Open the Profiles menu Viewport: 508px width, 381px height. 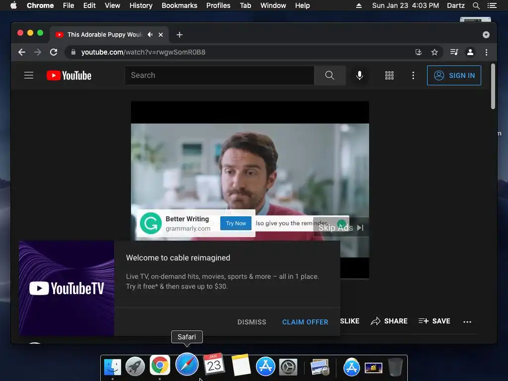point(218,5)
